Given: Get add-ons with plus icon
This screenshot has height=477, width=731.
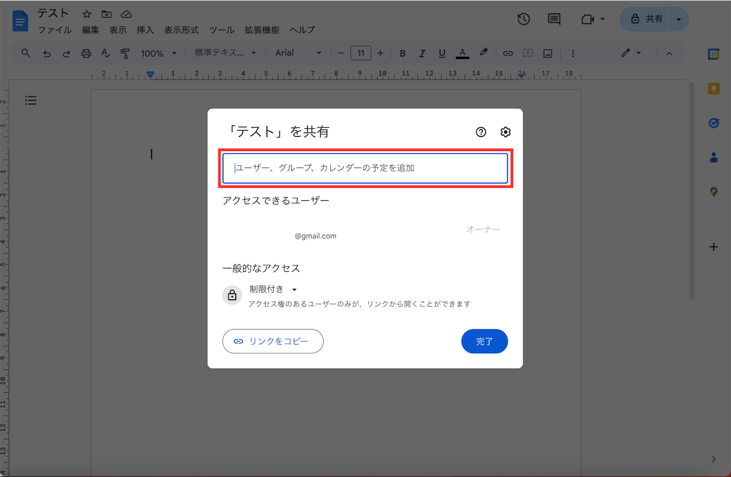Looking at the screenshot, I should (714, 247).
